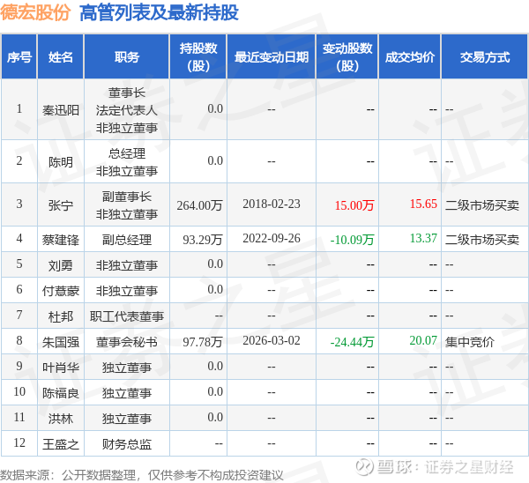Screen dimensions: 529x483
Task: Click the 97.78万 shareholding value
Action: 203,342
